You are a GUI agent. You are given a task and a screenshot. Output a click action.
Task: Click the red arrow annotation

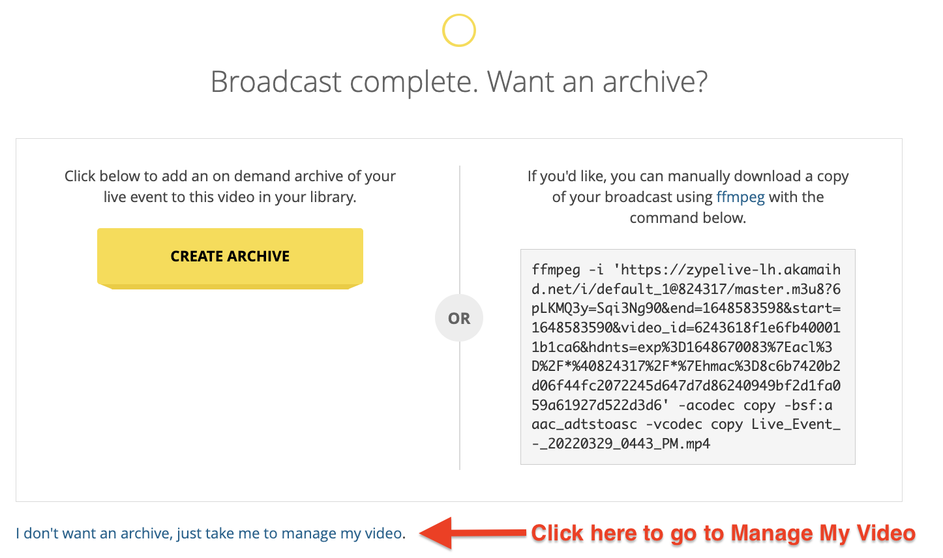point(472,533)
